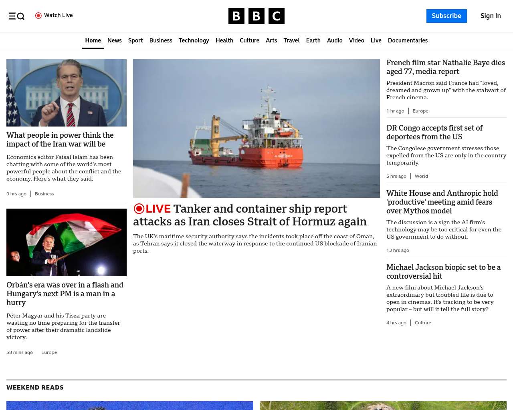Open the orange ship lead image
The height and width of the screenshot is (410, 513).
point(256,128)
